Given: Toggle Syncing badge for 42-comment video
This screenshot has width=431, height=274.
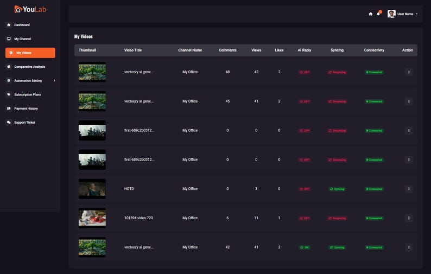Looking at the screenshot, I should [x=337, y=247].
